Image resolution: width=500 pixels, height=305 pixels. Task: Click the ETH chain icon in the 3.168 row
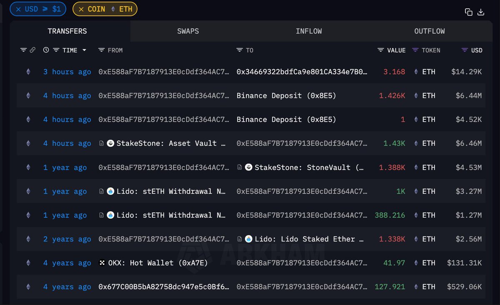[28, 72]
